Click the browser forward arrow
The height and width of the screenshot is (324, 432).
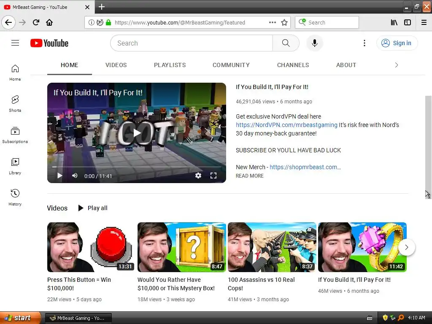[x=22, y=22]
